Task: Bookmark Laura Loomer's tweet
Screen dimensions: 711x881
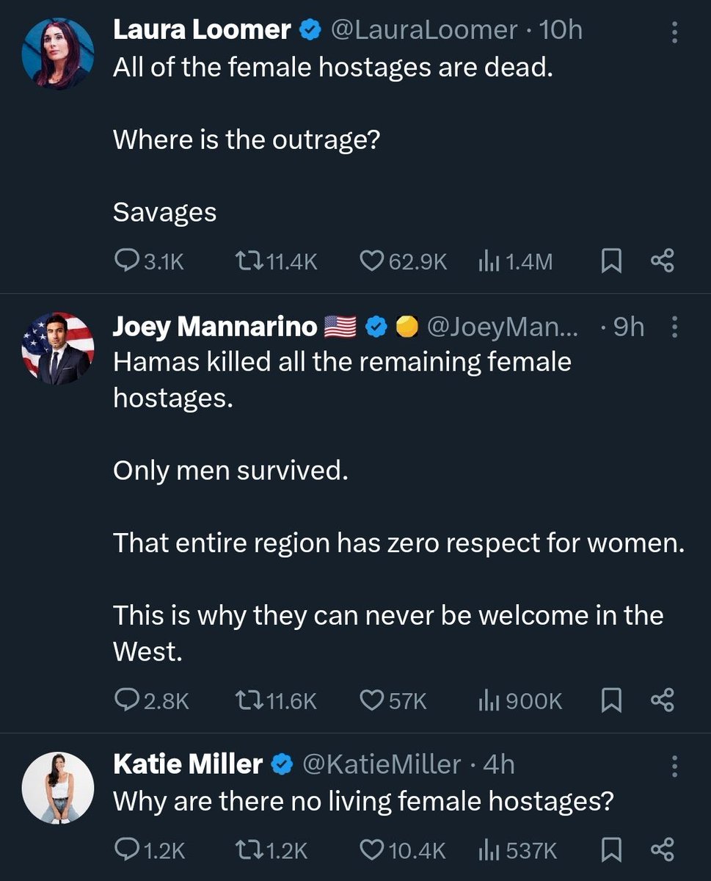Action: [x=610, y=261]
